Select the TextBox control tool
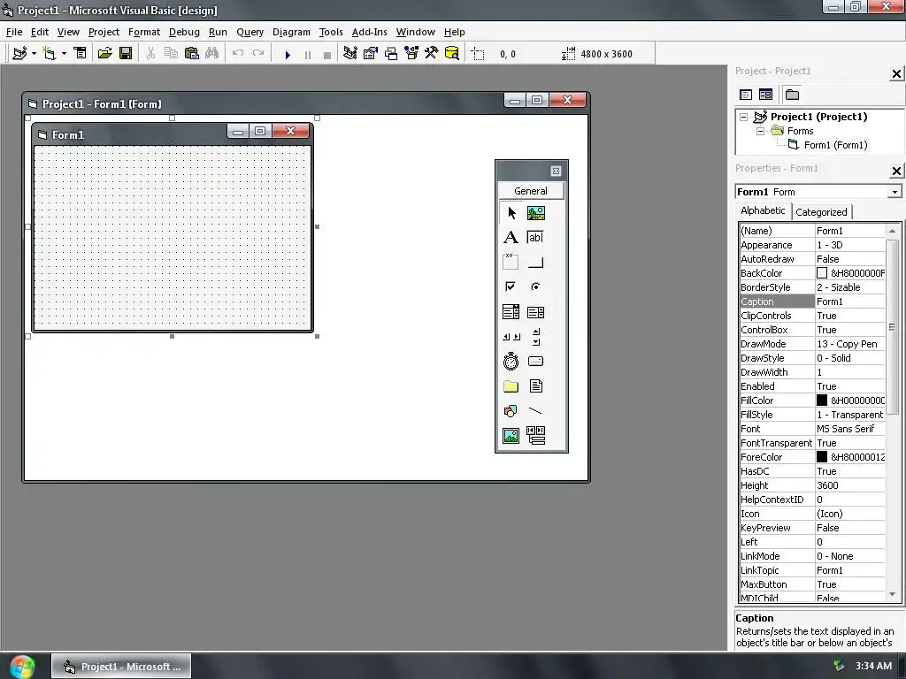Viewport: 906px width, 679px height. tap(535, 237)
